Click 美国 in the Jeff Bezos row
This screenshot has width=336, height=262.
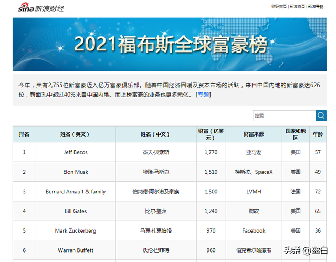[x=296, y=152]
